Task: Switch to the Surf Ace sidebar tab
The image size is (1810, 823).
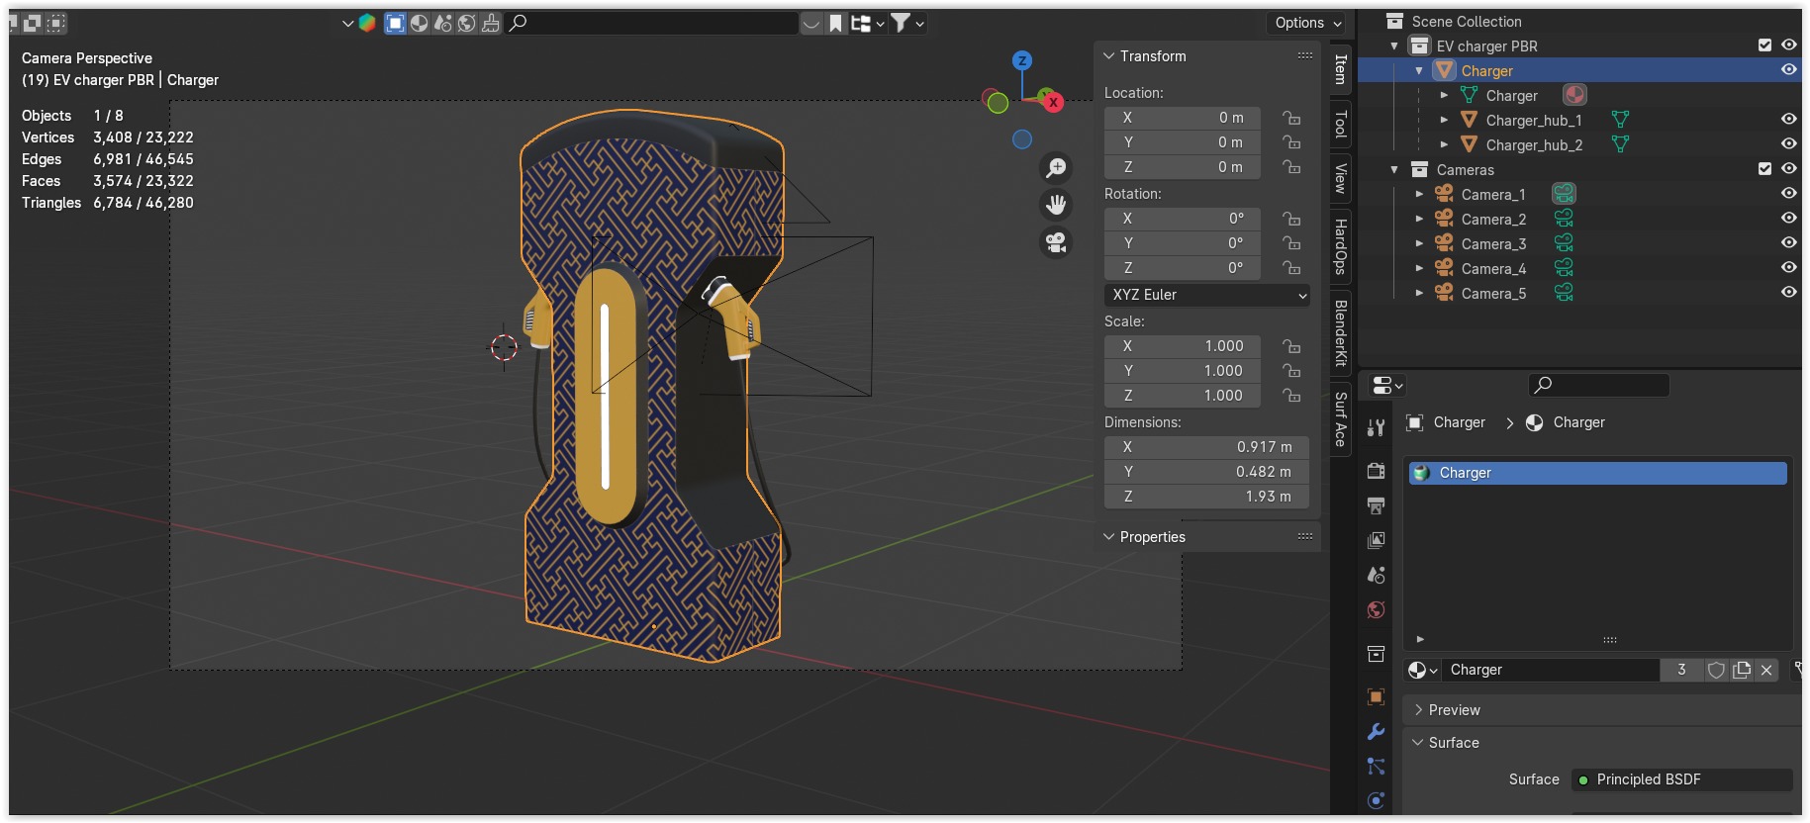Action: (1341, 419)
